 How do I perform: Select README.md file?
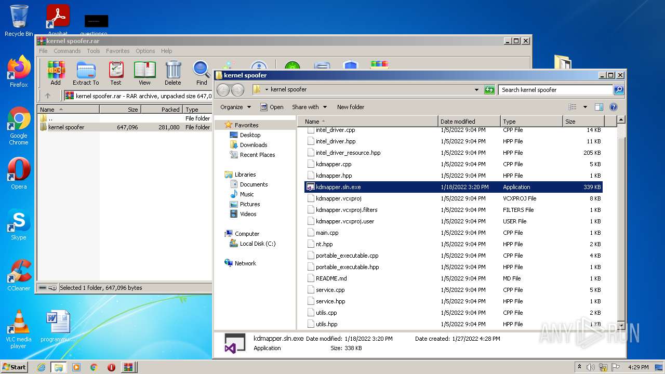click(x=454, y=278)
